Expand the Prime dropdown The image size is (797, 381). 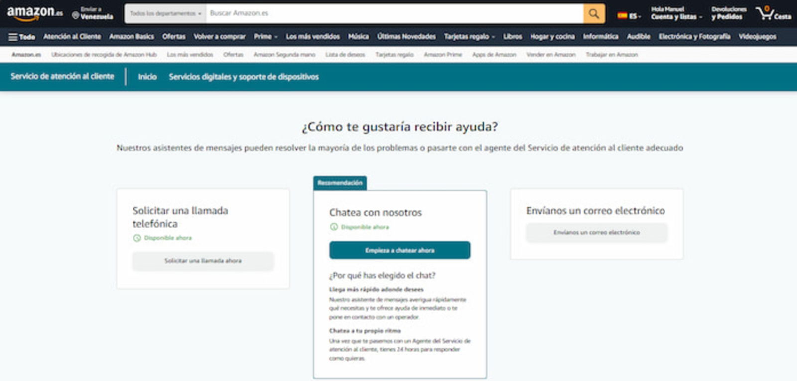click(x=266, y=37)
